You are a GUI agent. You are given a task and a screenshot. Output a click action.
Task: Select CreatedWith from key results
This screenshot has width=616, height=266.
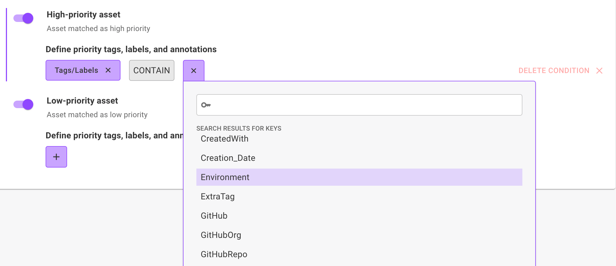click(x=225, y=139)
